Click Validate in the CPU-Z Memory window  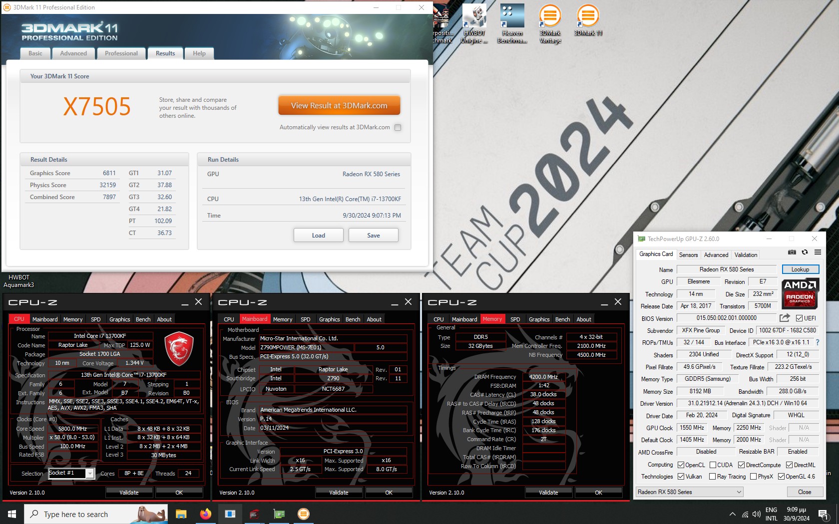point(548,493)
